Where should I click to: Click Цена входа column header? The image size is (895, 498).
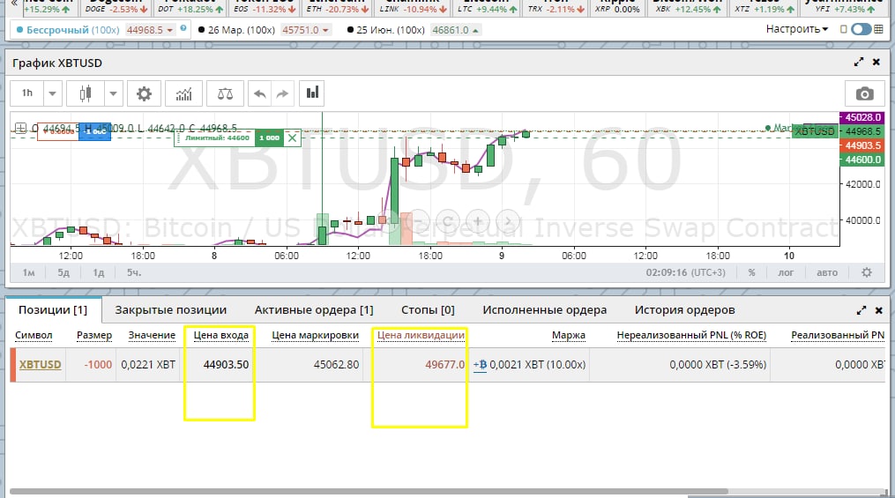(x=221, y=336)
